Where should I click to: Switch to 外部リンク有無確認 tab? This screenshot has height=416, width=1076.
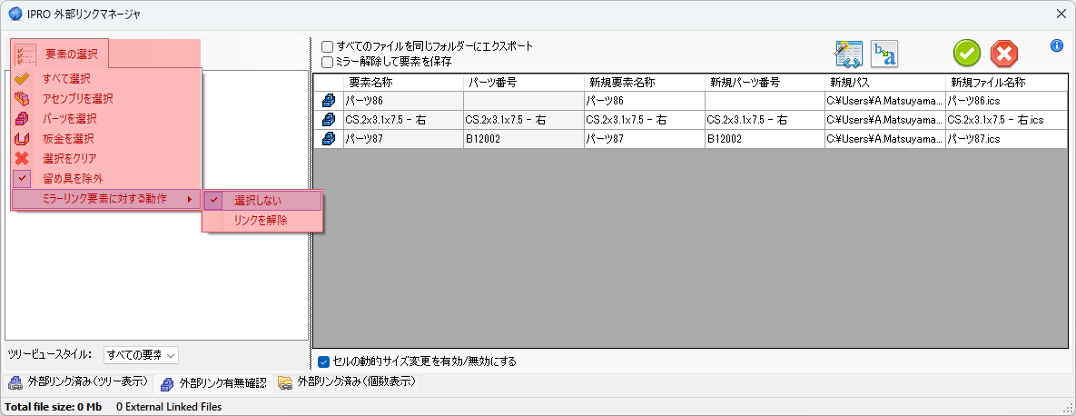pyautogui.click(x=213, y=382)
